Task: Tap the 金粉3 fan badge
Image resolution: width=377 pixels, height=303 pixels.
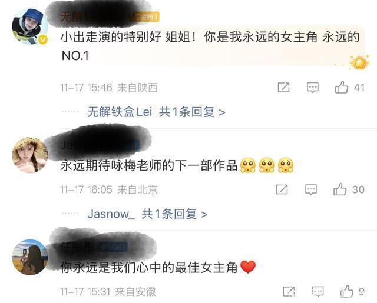Action: pos(149,17)
